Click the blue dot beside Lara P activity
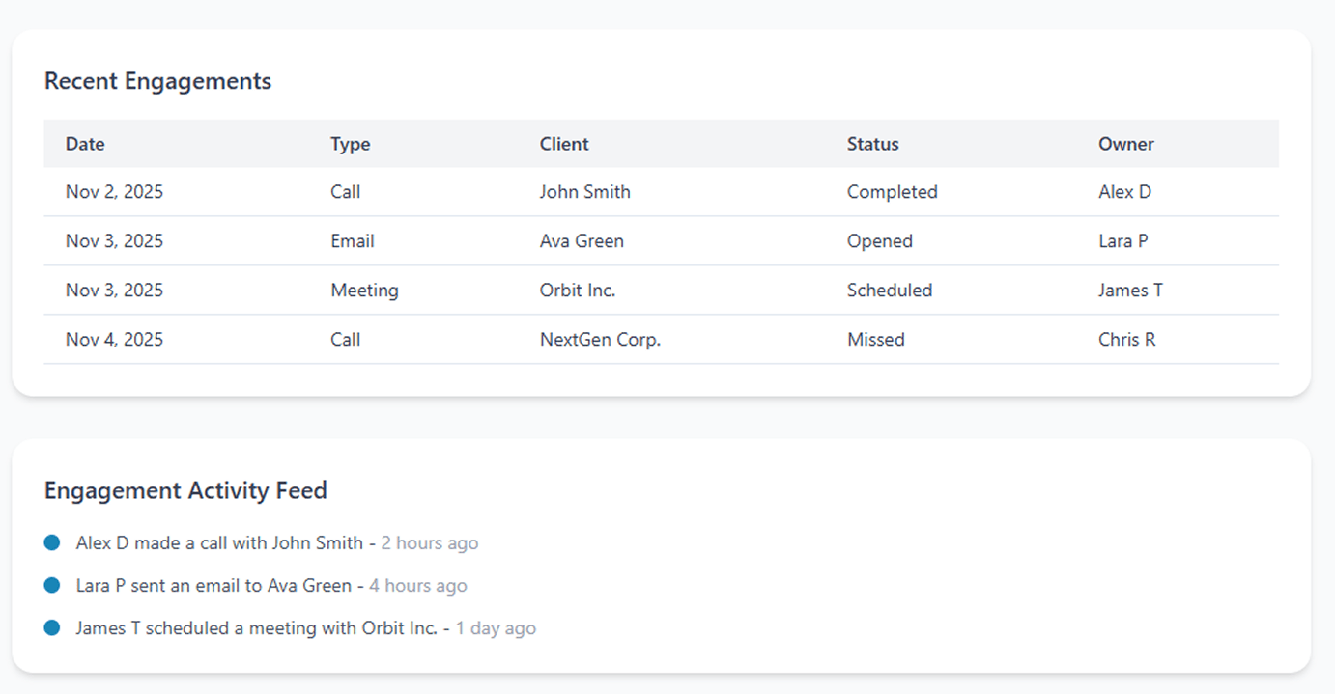 click(52, 586)
